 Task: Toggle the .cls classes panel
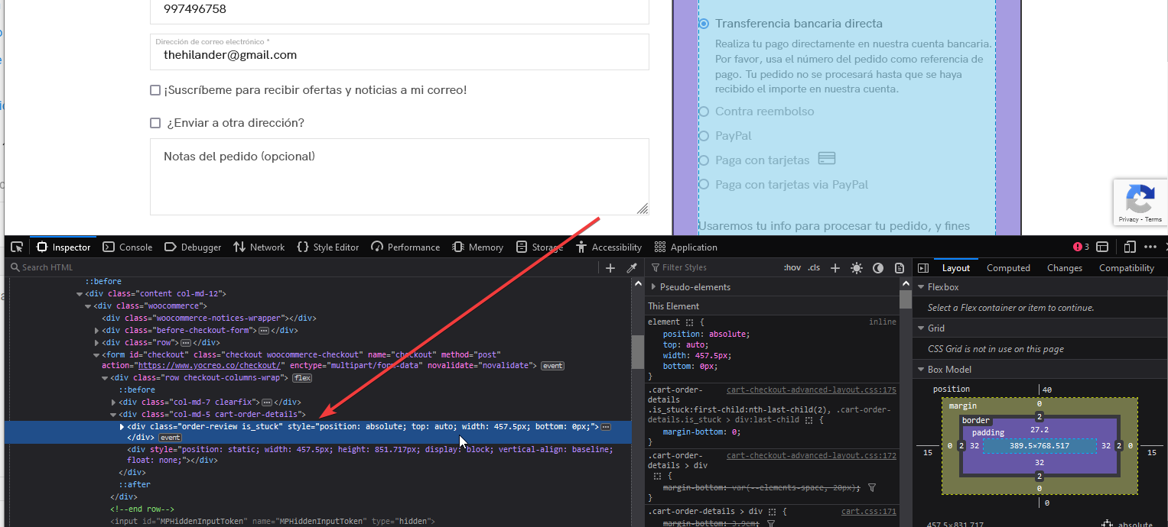(814, 267)
